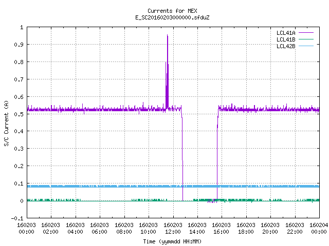Pick the blue LCL42B legend line sample
The height and width of the screenshot is (246, 329).
[306, 46]
